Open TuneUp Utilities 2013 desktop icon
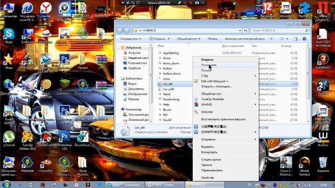The width and height of the screenshot is (335, 188). click(x=27, y=140)
